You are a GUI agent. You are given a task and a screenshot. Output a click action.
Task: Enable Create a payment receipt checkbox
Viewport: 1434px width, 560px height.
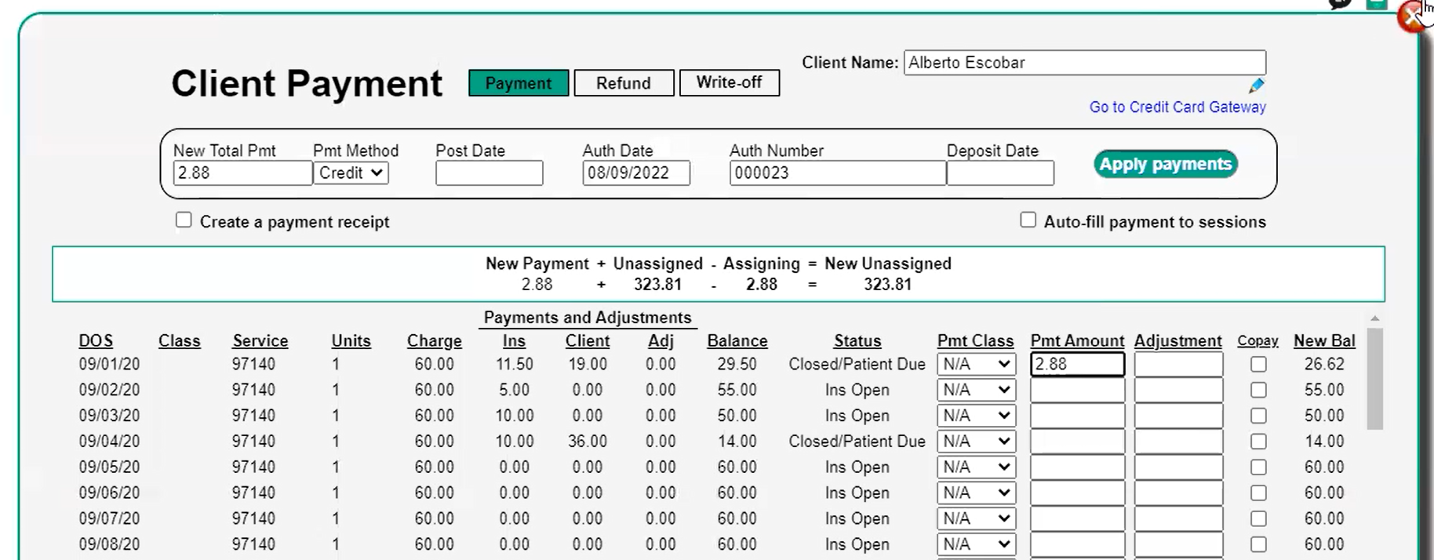pos(184,220)
